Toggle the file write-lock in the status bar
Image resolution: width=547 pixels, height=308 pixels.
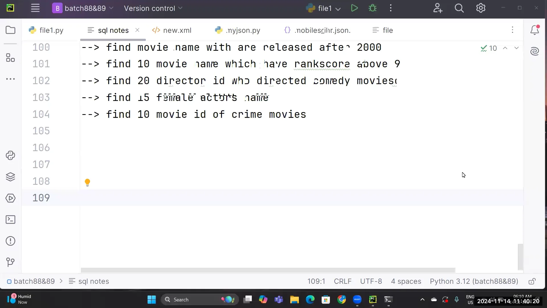click(x=532, y=281)
